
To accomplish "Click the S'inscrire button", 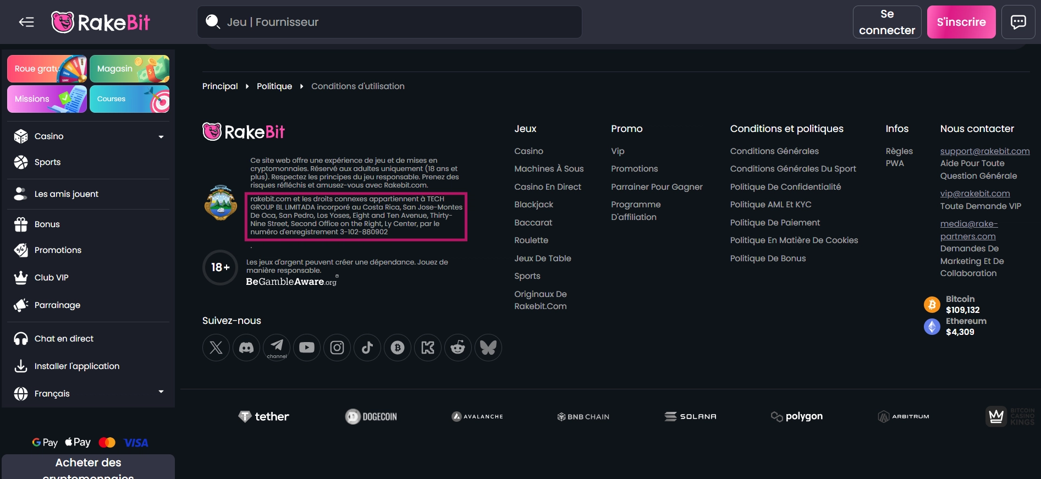I will (x=961, y=22).
